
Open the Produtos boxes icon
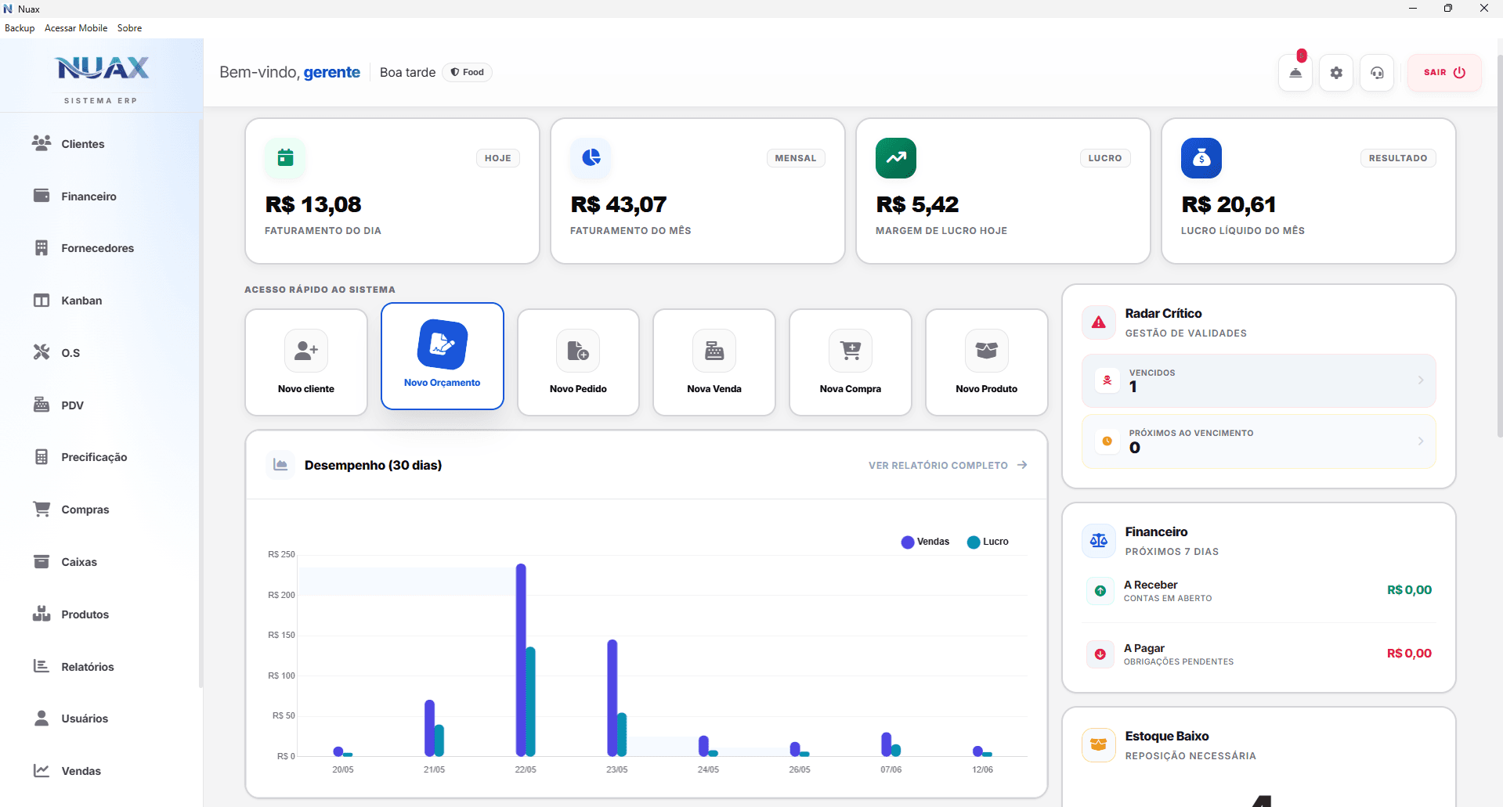pyautogui.click(x=42, y=614)
